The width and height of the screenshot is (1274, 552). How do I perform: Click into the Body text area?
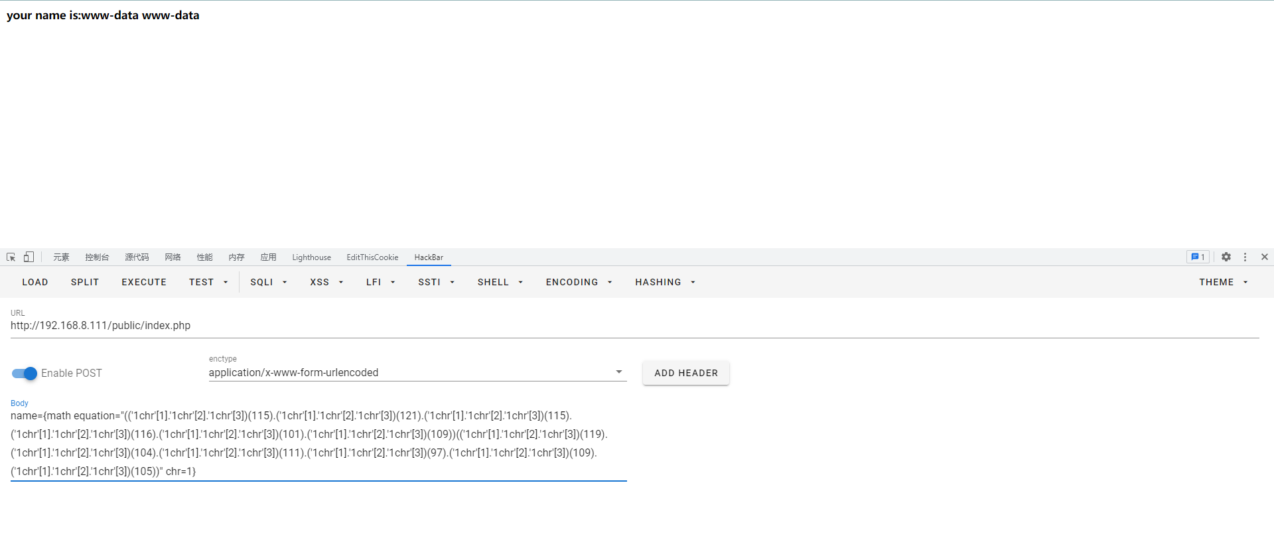pyautogui.click(x=318, y=443)
